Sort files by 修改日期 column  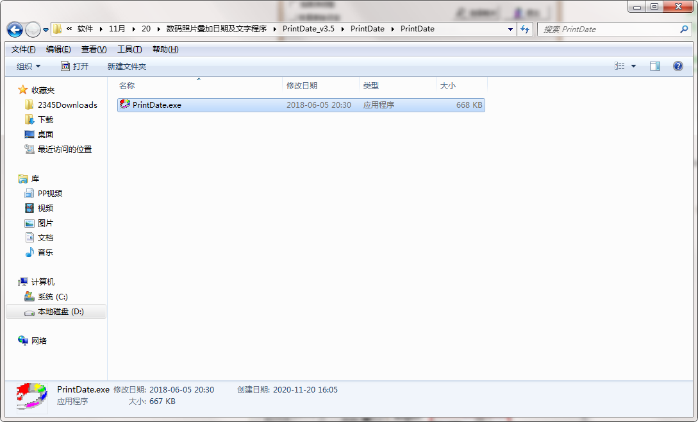tap(320, 85)
